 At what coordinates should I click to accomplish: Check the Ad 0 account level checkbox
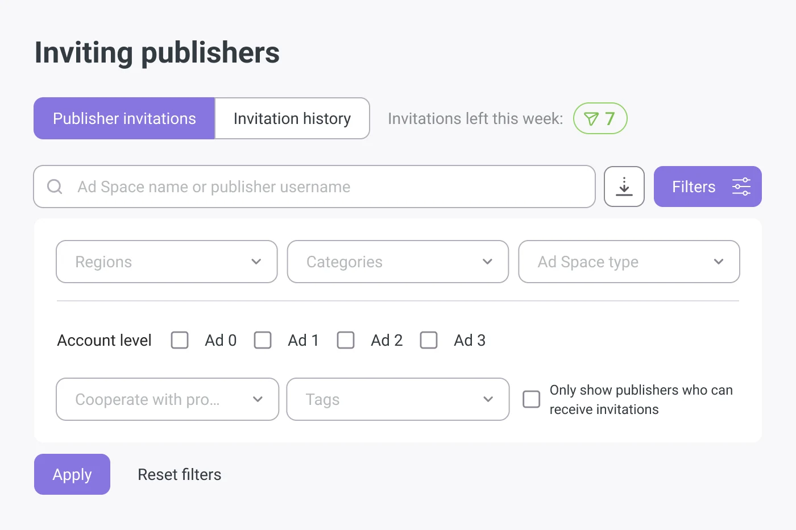(x=180, y=340)
